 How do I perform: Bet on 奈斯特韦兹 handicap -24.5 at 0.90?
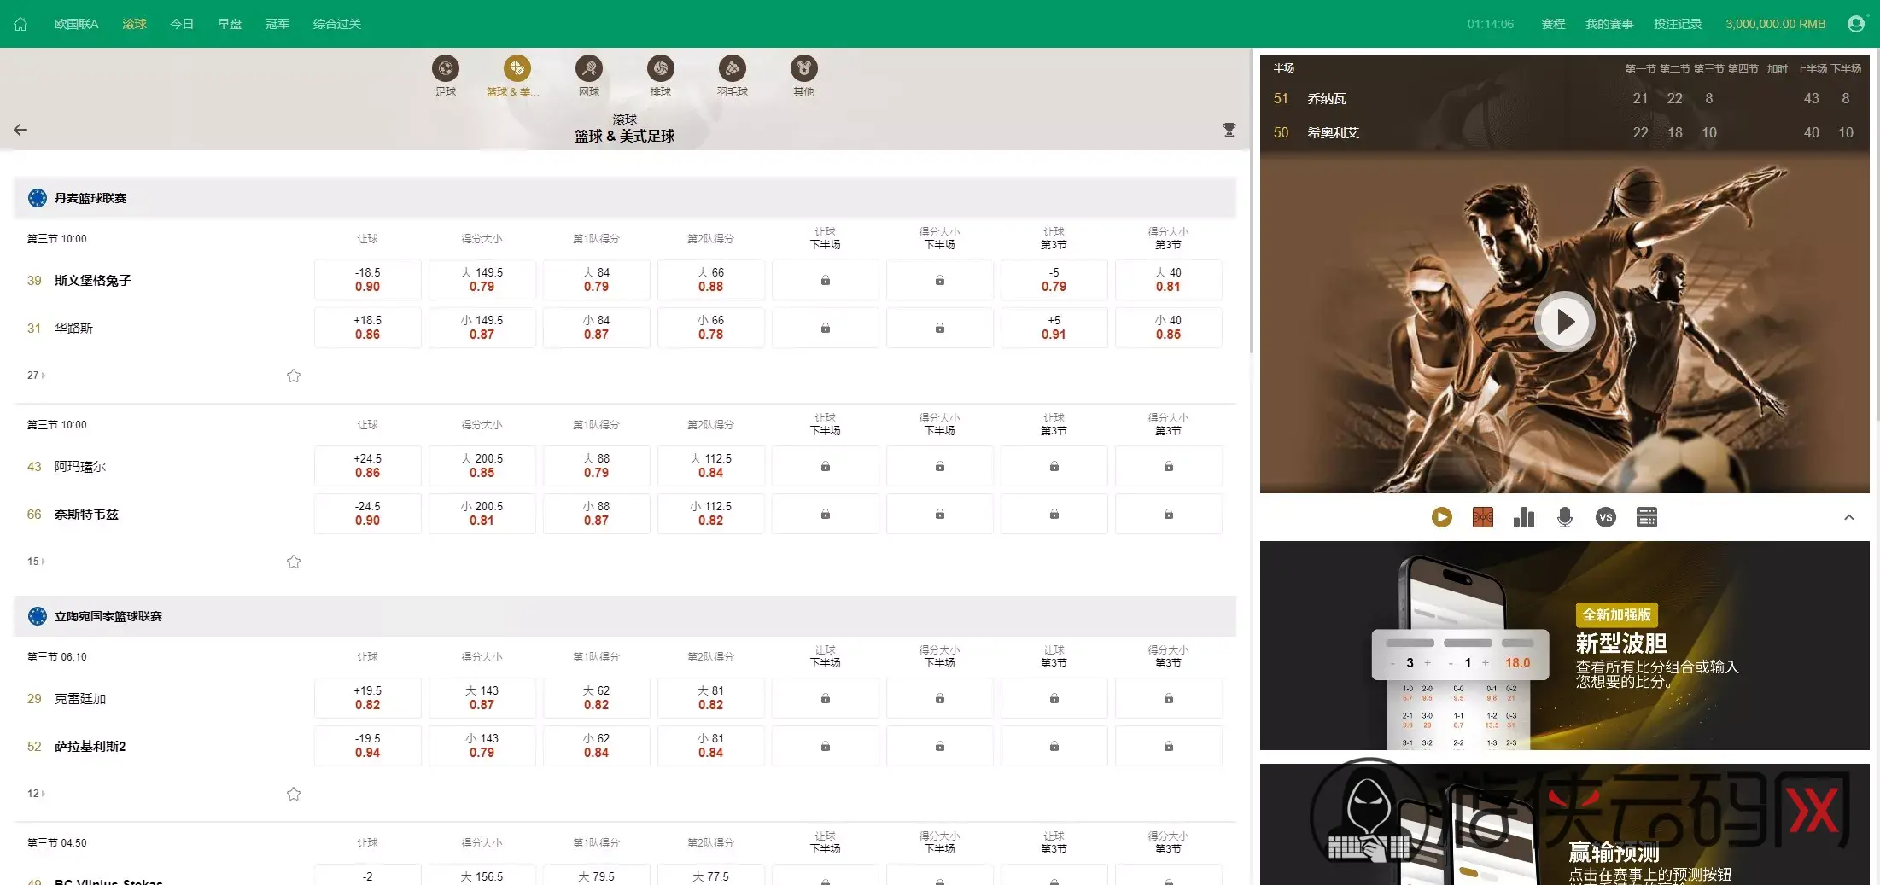(368, 514)
